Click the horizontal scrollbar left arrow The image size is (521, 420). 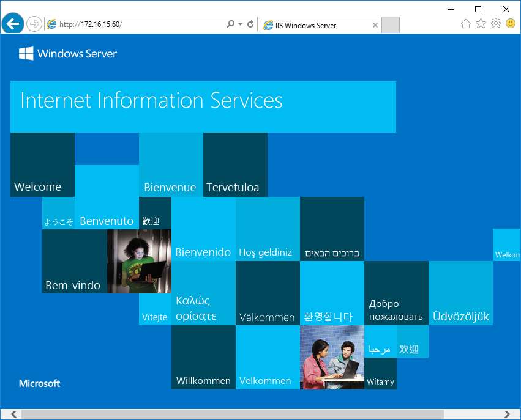coord(13,414)
